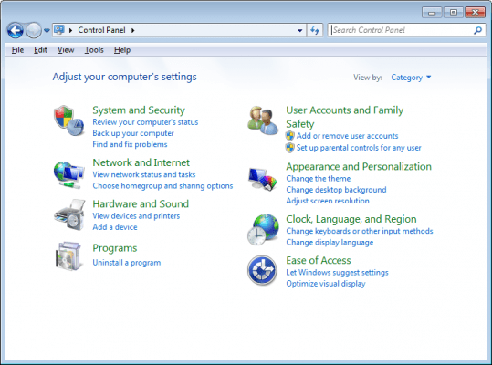The height and width of the screenshot is (365, 492).
Task: Click the Programs disc box icon
Action: [68, 255]
